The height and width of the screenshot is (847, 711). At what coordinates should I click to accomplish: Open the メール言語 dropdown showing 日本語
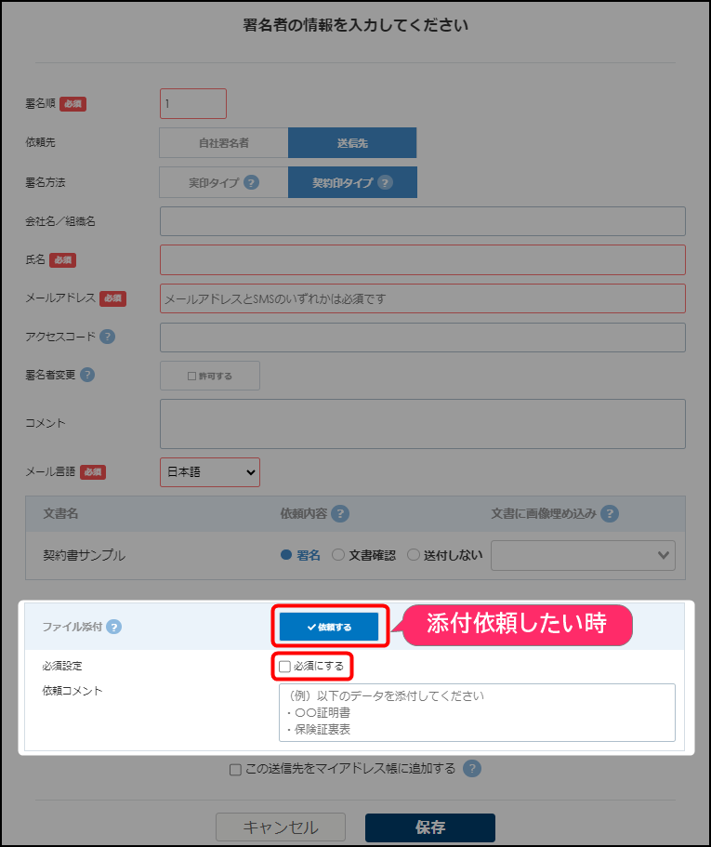pyautogui.click(x=210, y=472)
